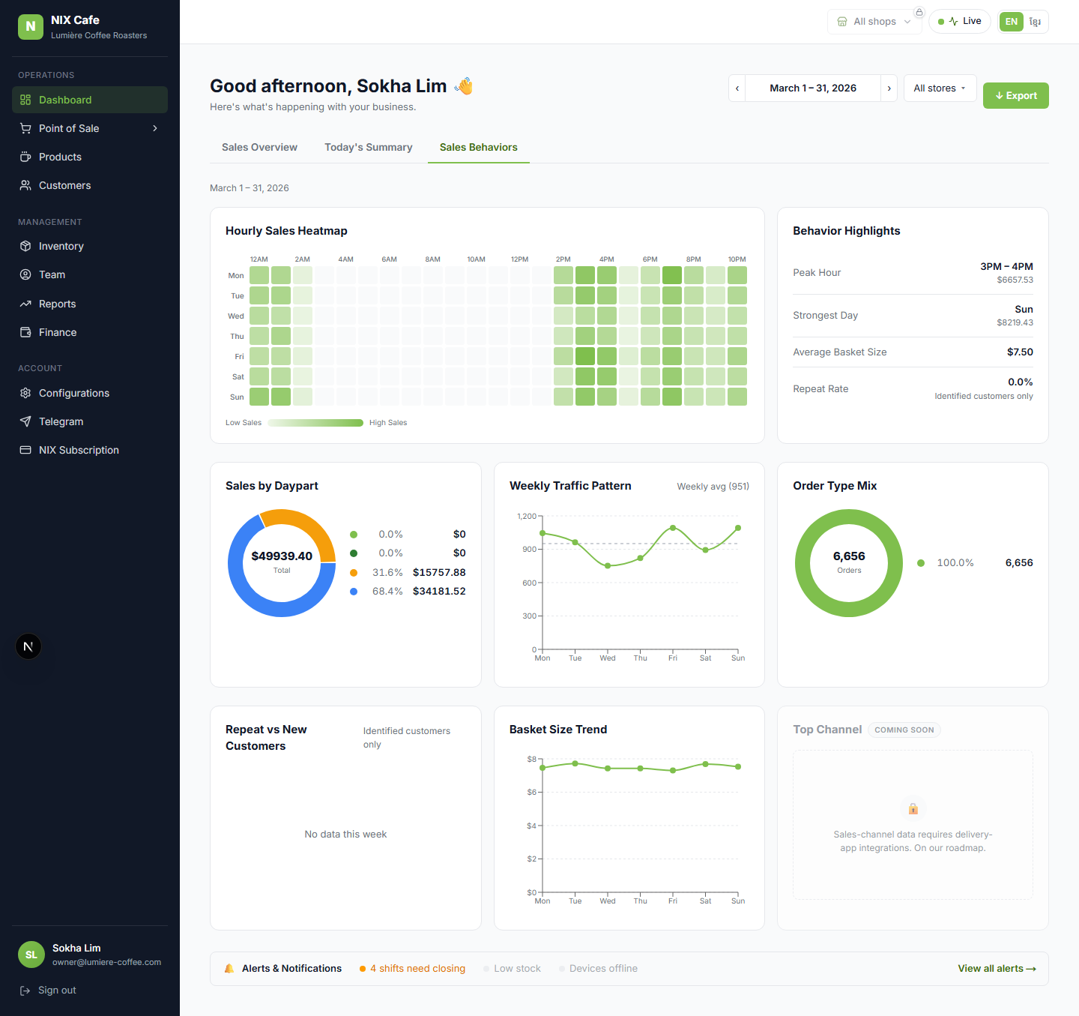Click the Products cup icon
The width and height of the screenshot is (1079, 1016).
click(25, 157)
